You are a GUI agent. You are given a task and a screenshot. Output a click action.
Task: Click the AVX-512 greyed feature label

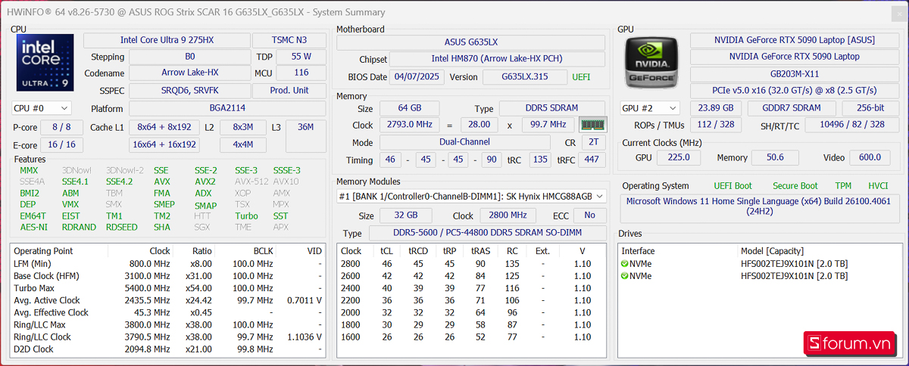(251, 181)
